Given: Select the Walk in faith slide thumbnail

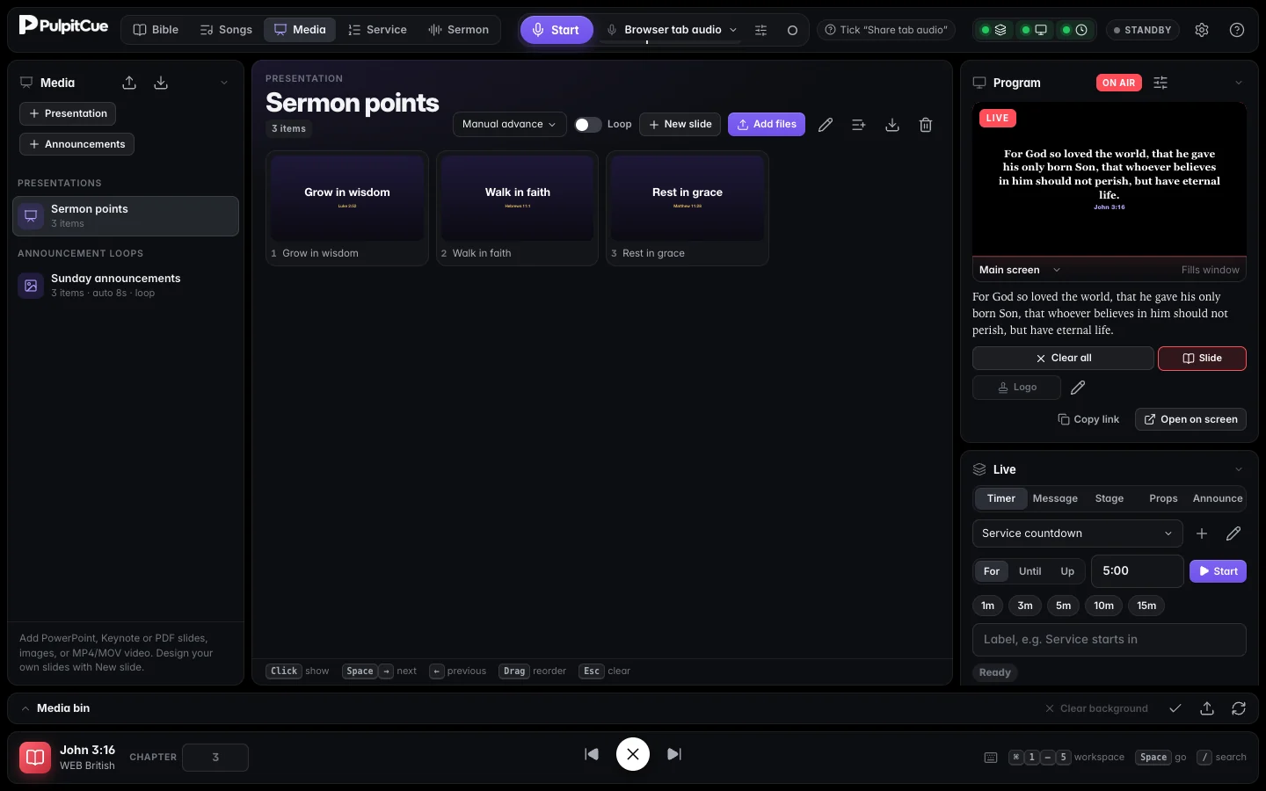Looking at the screenshot, I should pos(518,208).
